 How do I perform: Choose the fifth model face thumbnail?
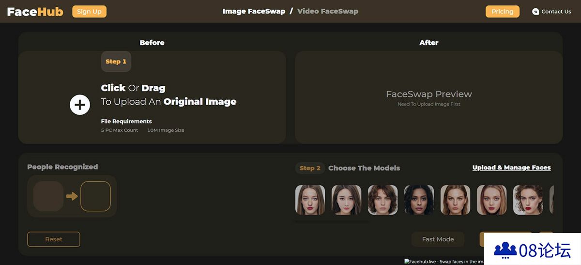pos(456,200)
